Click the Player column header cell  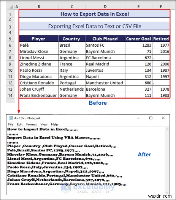coord(39,39)
